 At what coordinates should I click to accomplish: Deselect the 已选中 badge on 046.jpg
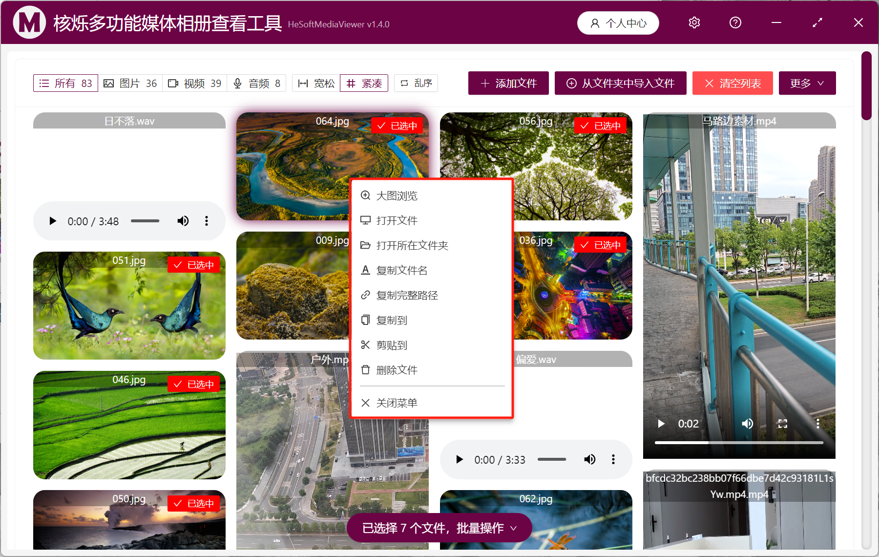(x=193, y=384)
